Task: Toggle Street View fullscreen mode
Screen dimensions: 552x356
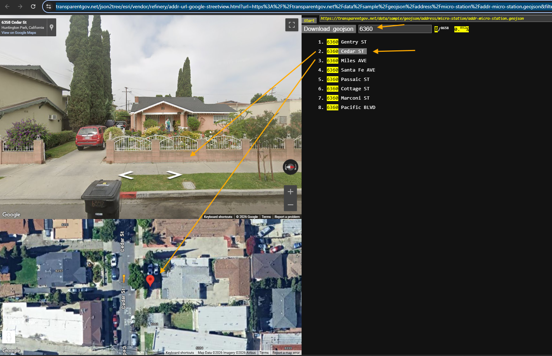Action: pyautogui.click(x=292, y=25)
